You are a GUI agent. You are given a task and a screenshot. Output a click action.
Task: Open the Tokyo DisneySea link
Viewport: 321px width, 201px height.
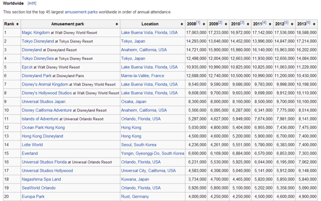(38, 58)
